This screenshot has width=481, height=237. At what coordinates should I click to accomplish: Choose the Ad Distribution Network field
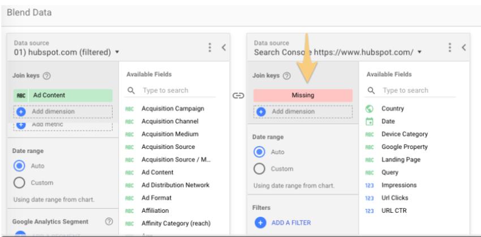pyautogui.click(x=175, y=185)
